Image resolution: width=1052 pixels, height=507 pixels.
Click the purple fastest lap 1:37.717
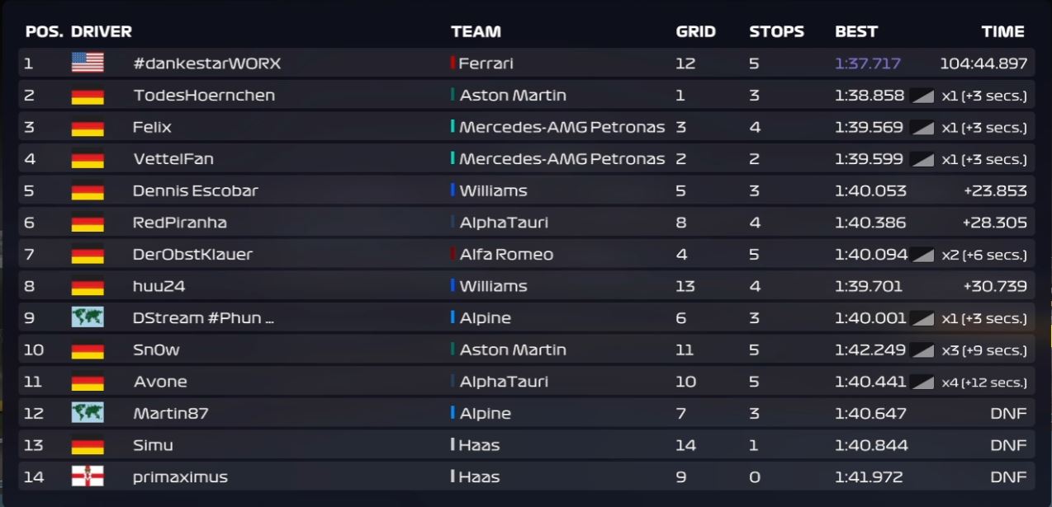click(867, 63)
